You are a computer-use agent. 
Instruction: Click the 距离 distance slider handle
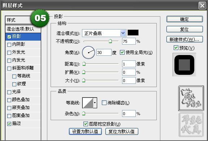(x=84, y=64)
